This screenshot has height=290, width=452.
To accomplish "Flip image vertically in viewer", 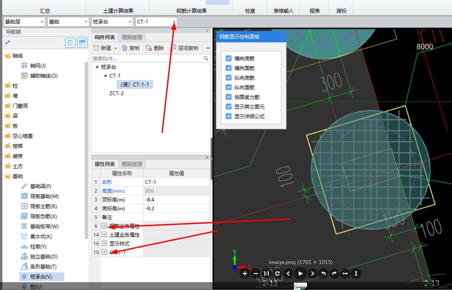I will (x=356, y=274).
